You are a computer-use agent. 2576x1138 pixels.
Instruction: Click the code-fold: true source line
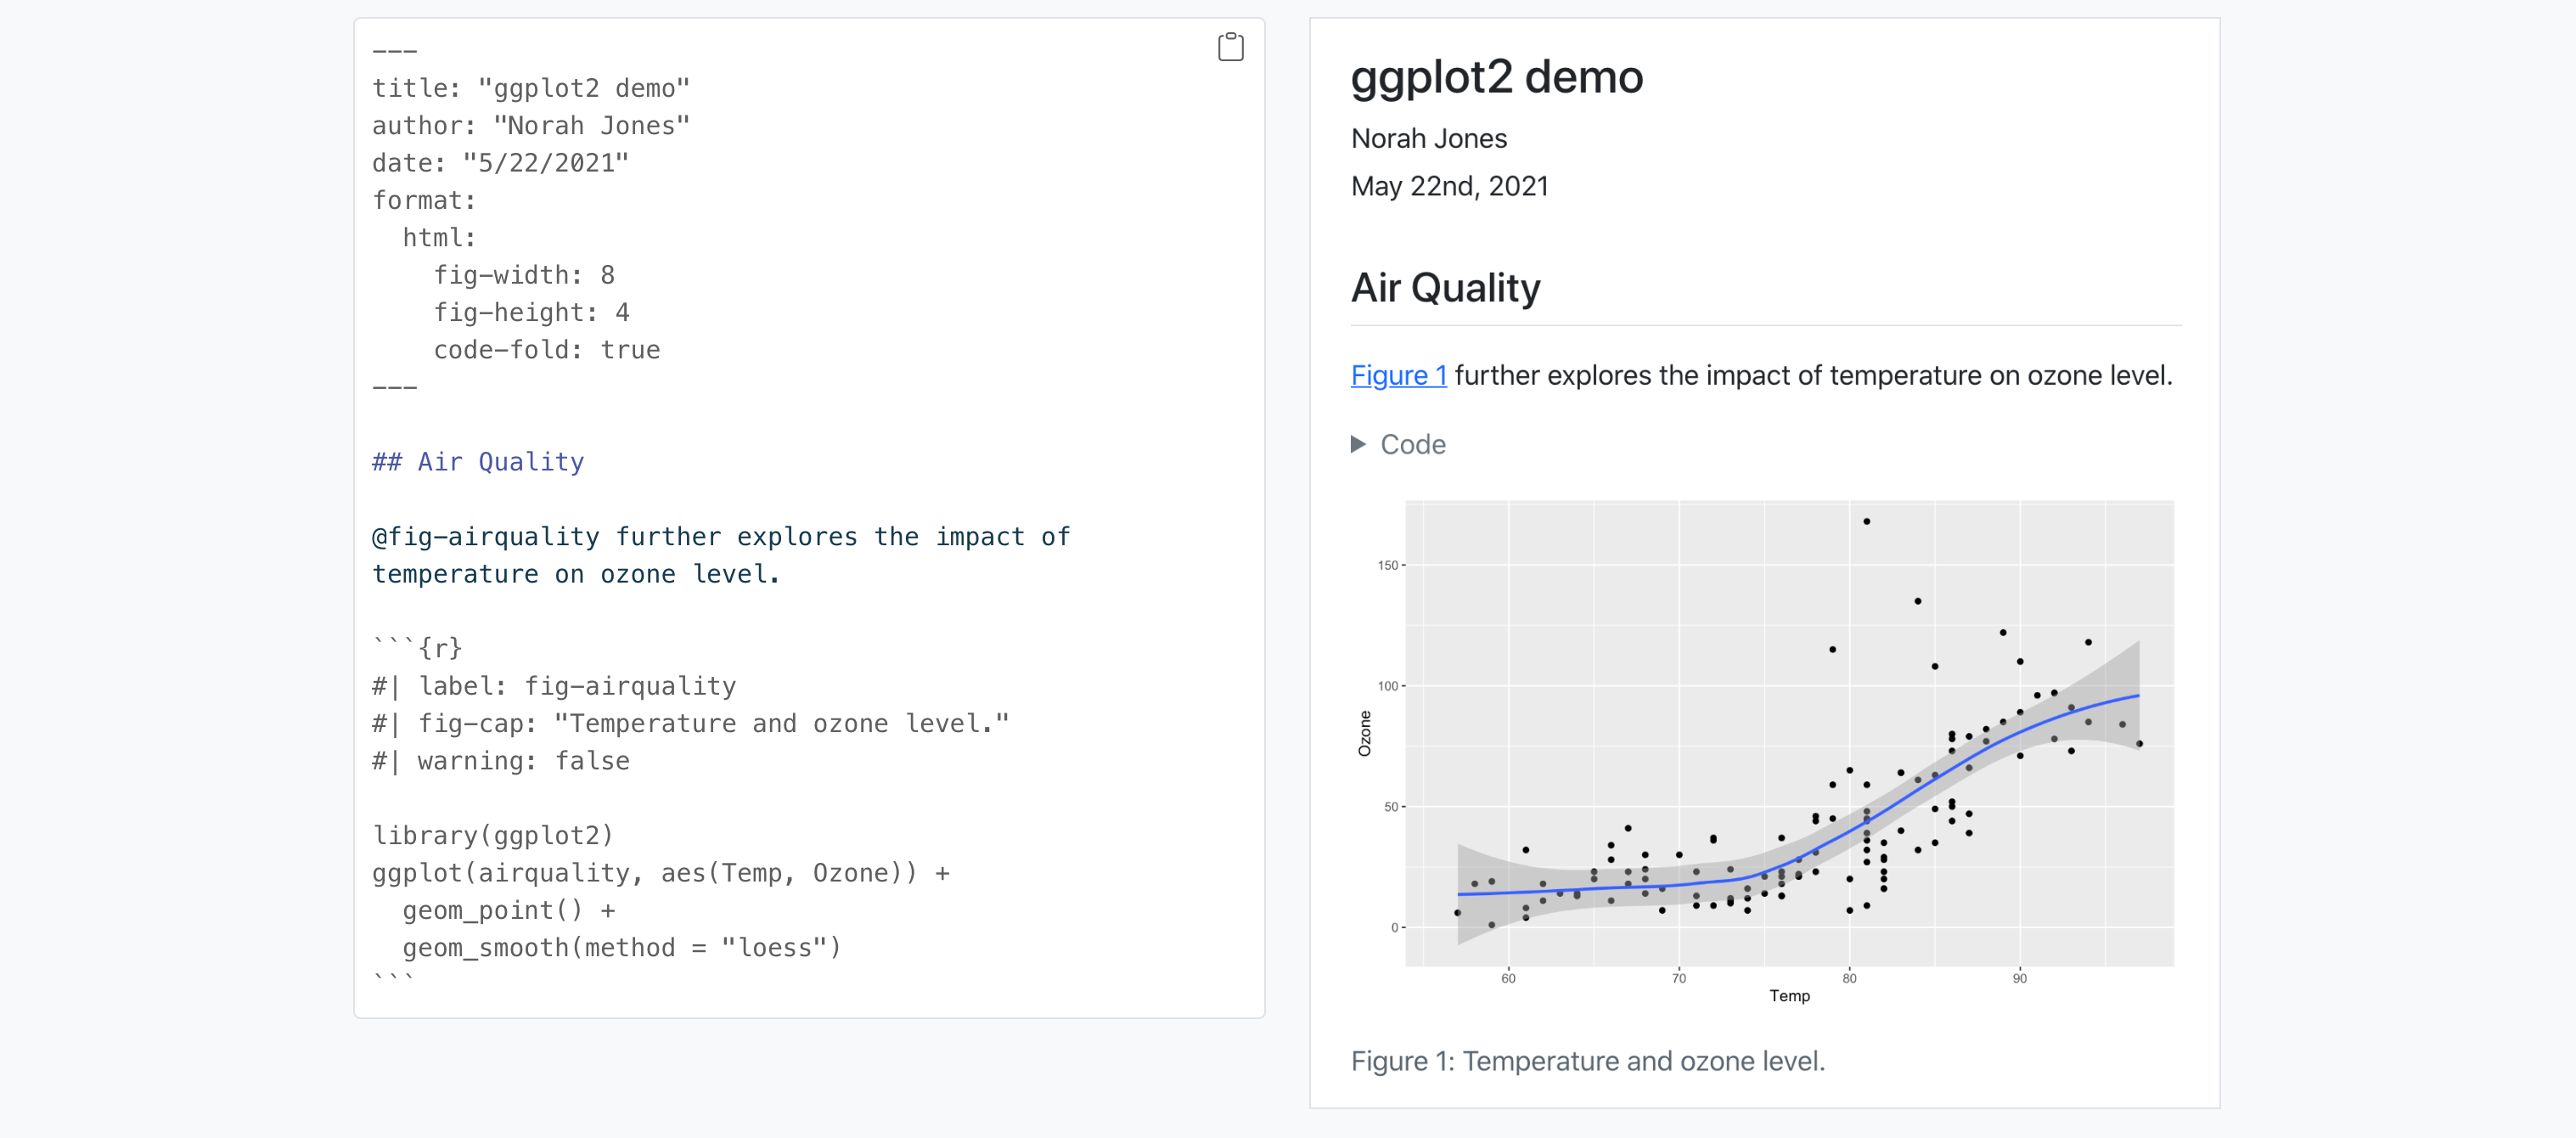(x=546, y=350)
